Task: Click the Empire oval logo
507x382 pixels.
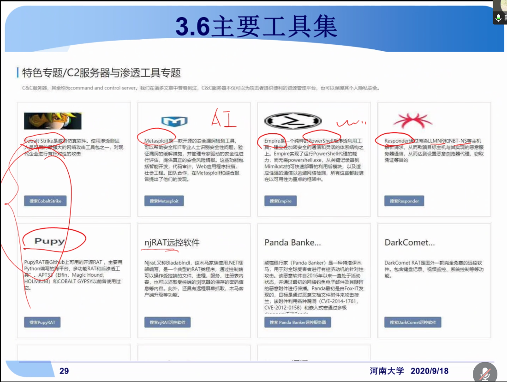Action: point(289,121)
